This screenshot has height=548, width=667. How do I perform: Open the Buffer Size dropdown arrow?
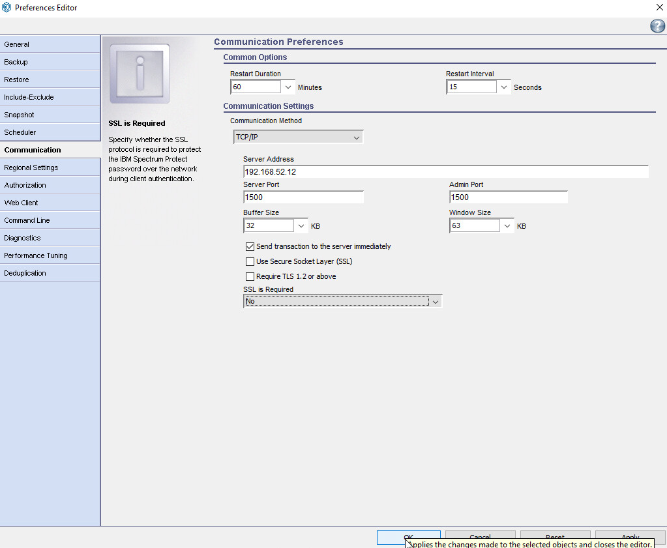(301, 225)
